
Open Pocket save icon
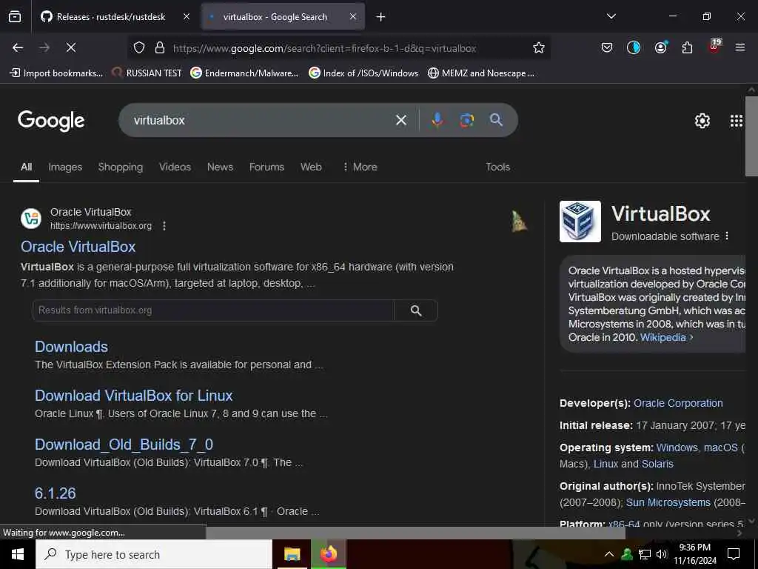pyautogui.click(x=607, y=47)
